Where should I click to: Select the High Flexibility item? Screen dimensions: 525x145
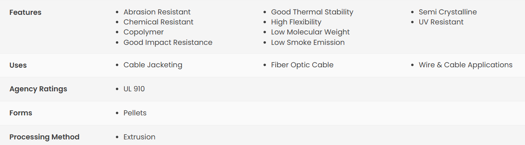(296, 22)
